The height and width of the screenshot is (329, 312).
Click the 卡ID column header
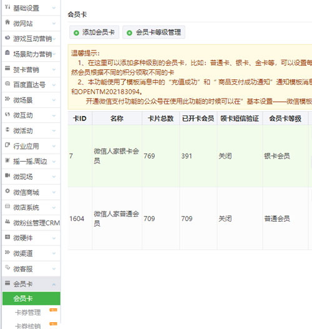click(x=80, y=119)
